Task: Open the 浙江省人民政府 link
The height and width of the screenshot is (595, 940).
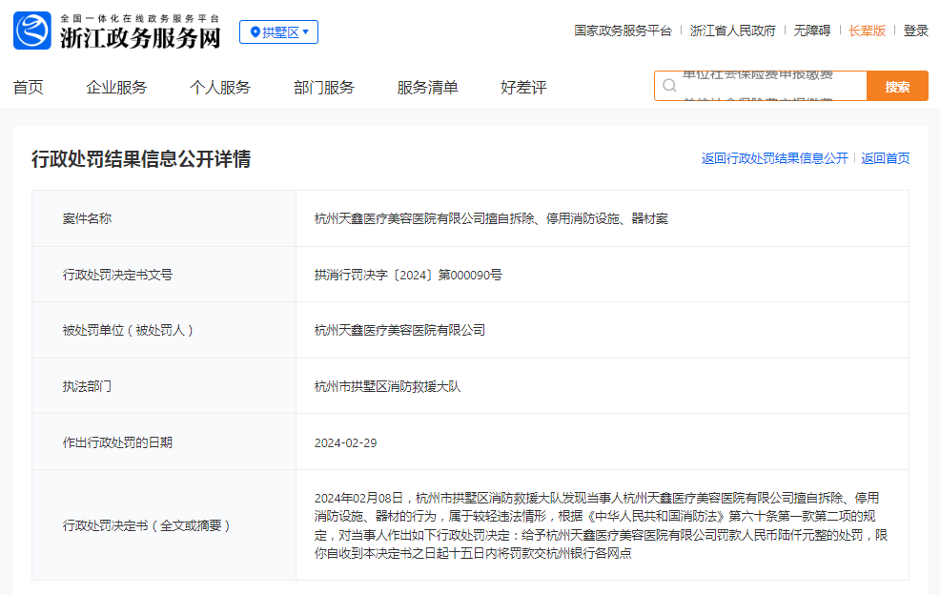Action: tap(732, 31)
